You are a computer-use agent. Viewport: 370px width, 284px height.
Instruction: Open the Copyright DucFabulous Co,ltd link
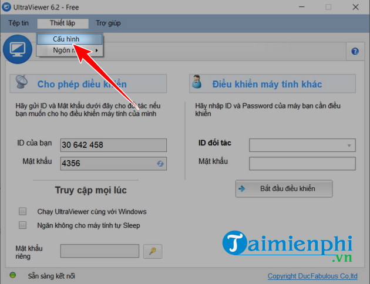(x=312, y=276)
